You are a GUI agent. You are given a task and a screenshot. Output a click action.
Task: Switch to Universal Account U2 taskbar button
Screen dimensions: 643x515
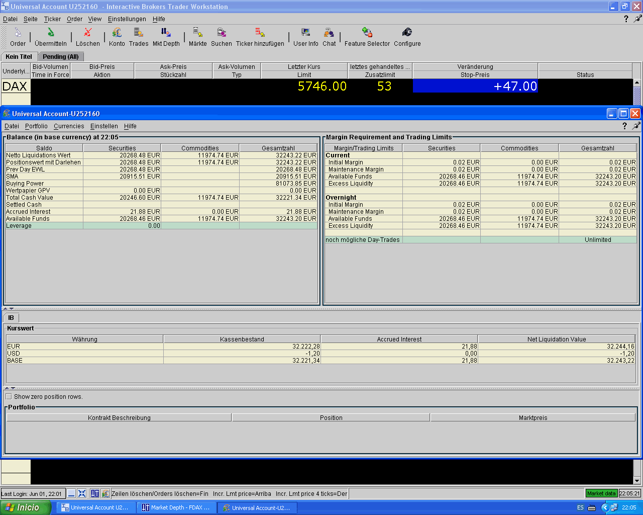(x=95, y=507)
